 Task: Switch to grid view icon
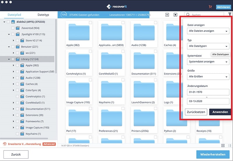(223, 146)
